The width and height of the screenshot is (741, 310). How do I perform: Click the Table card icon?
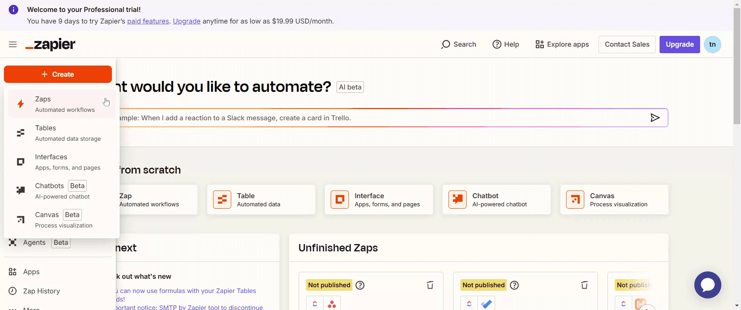(222, 199)
